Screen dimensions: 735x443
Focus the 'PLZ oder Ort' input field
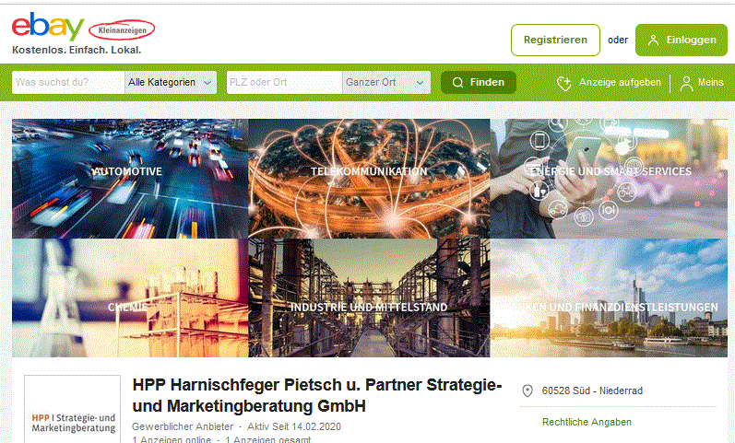(285, 82)
